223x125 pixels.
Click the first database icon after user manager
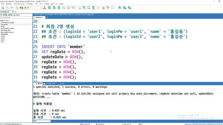(49, 8)
